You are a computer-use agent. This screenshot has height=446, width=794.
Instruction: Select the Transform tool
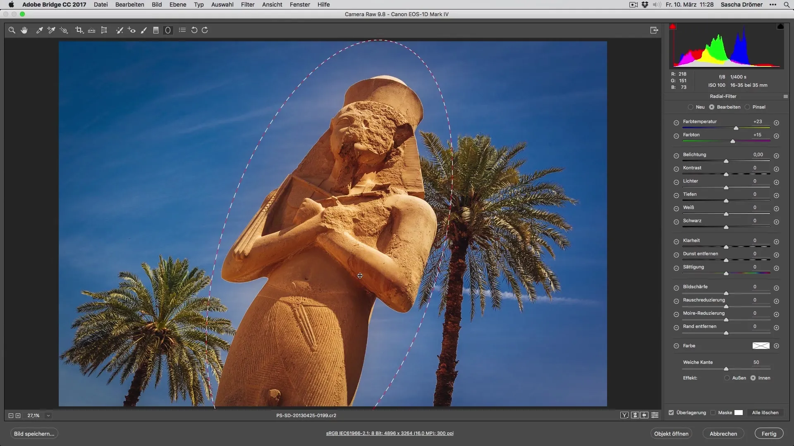[104, 30]
